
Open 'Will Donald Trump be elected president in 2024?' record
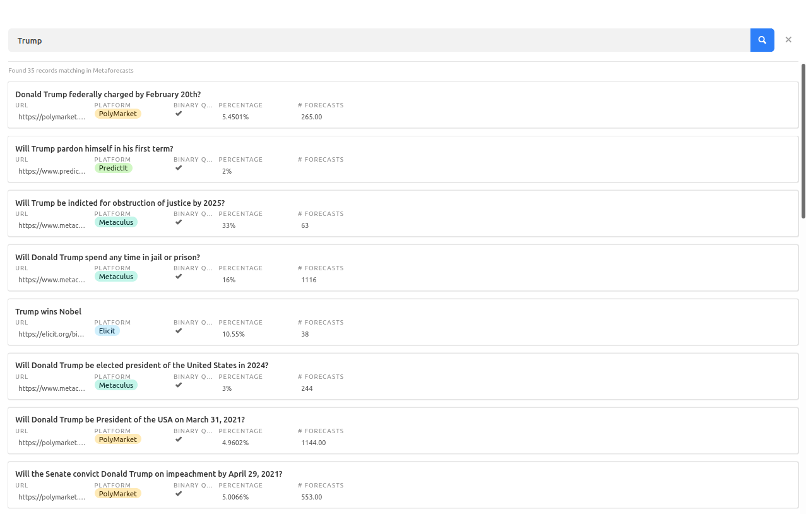142,366
